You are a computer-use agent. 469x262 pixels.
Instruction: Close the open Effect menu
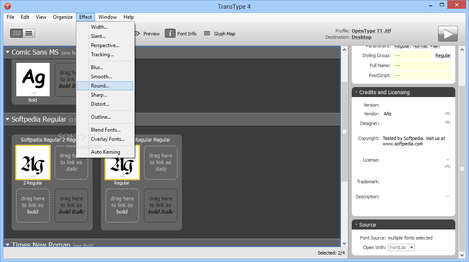[86, 17]
